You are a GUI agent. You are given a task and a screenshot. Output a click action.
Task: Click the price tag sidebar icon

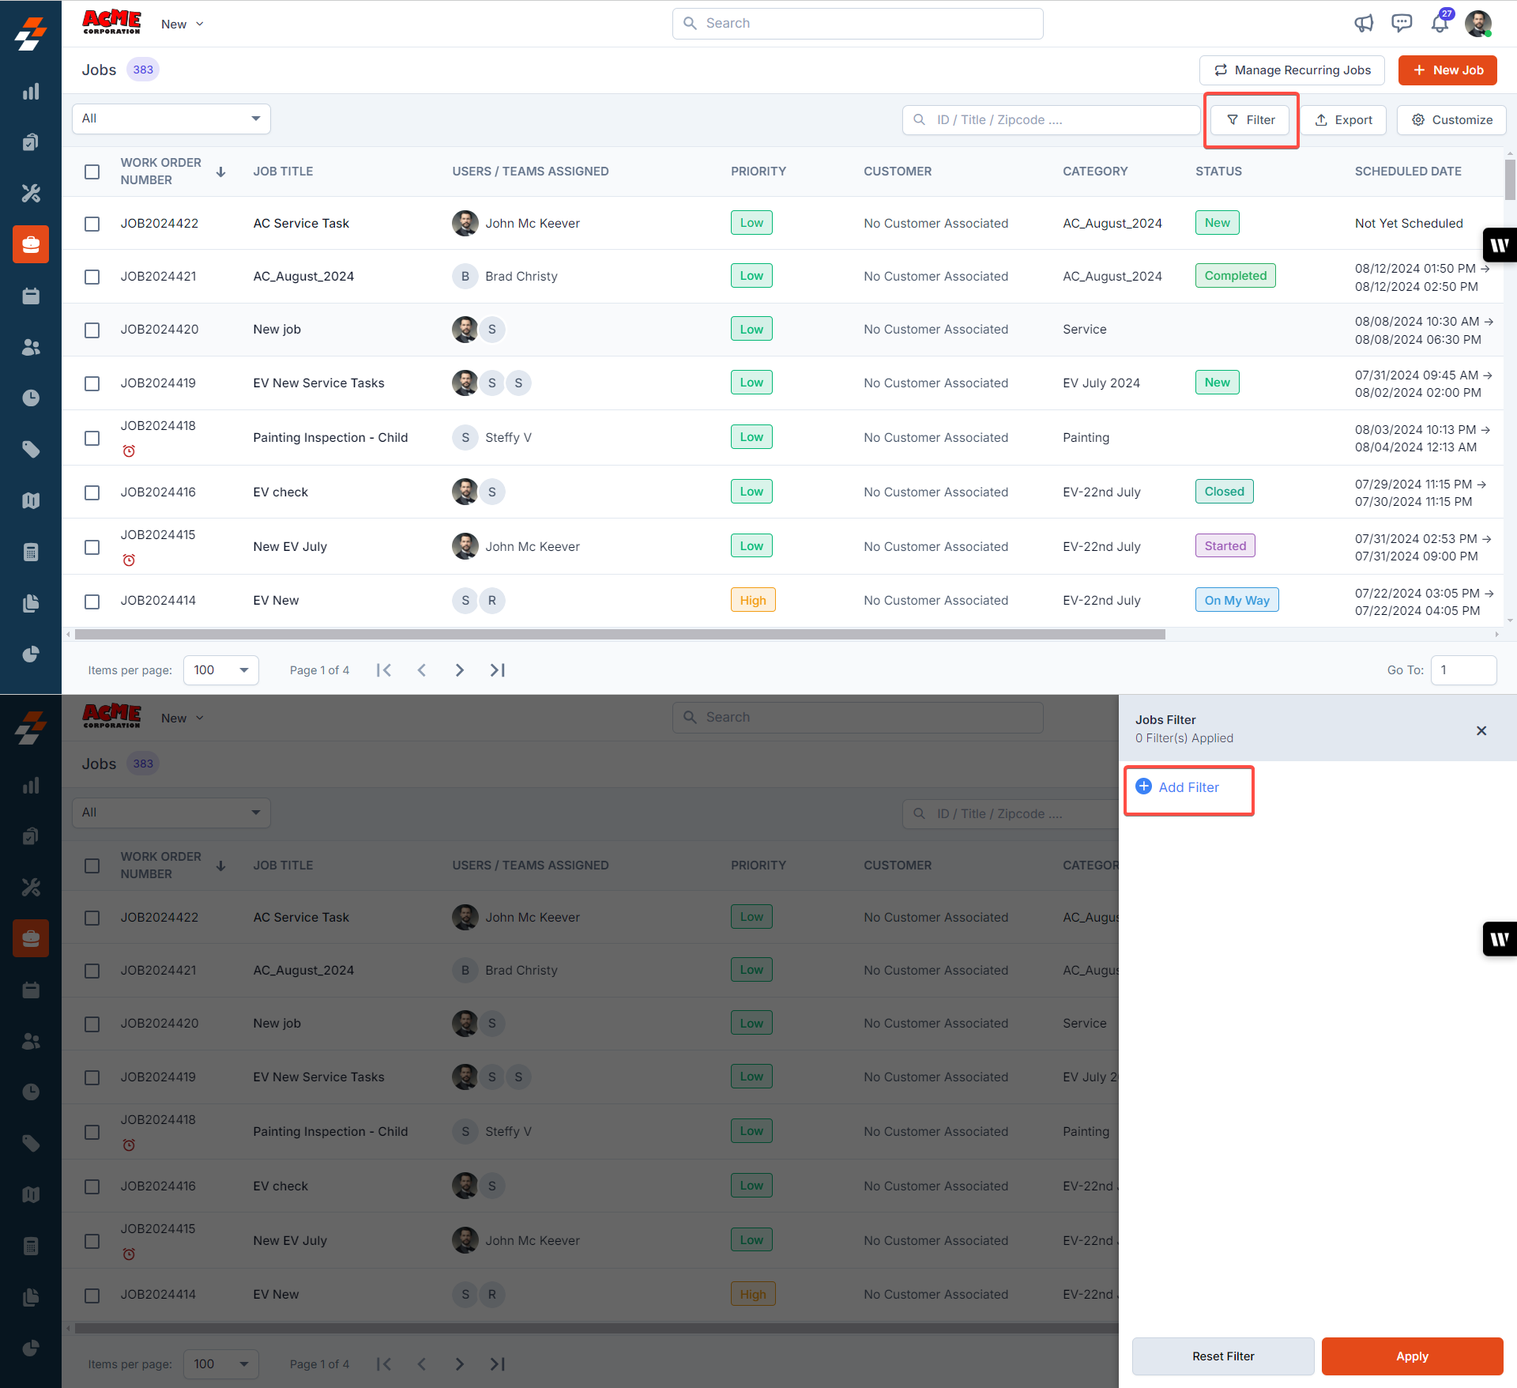click(x=31, y=449)
